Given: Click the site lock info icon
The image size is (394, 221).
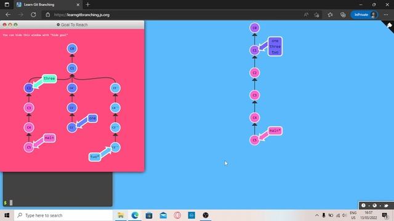Looking at the screenshot, I should click(x=48, y=15).
